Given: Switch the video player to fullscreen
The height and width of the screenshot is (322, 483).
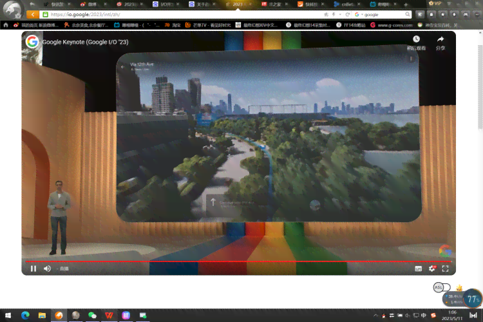Looking at the screenshot, I should click(x=446, y=269).
